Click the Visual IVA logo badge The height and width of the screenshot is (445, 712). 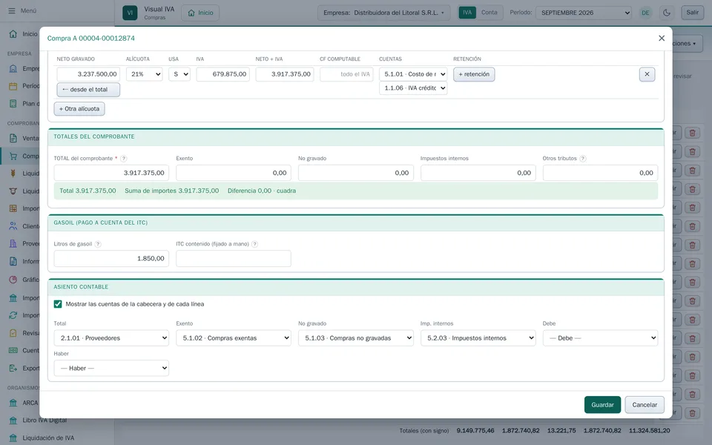coord(130,13)
